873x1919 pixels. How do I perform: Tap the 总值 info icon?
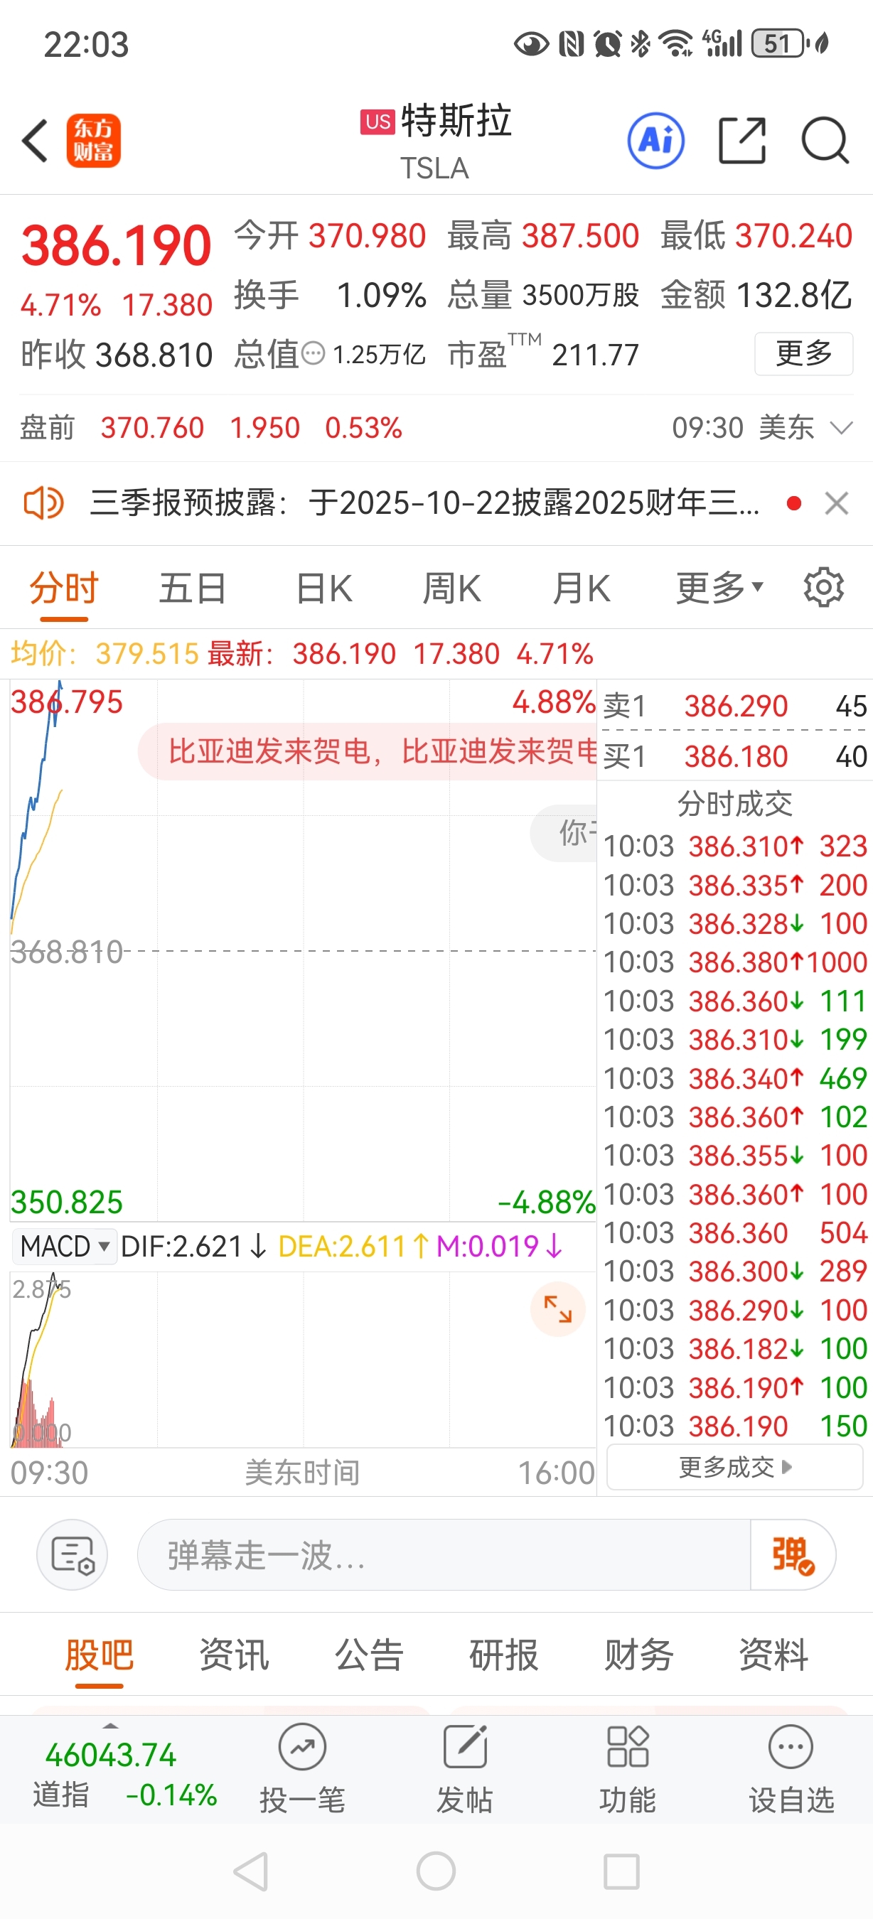[x=314, y=353]
